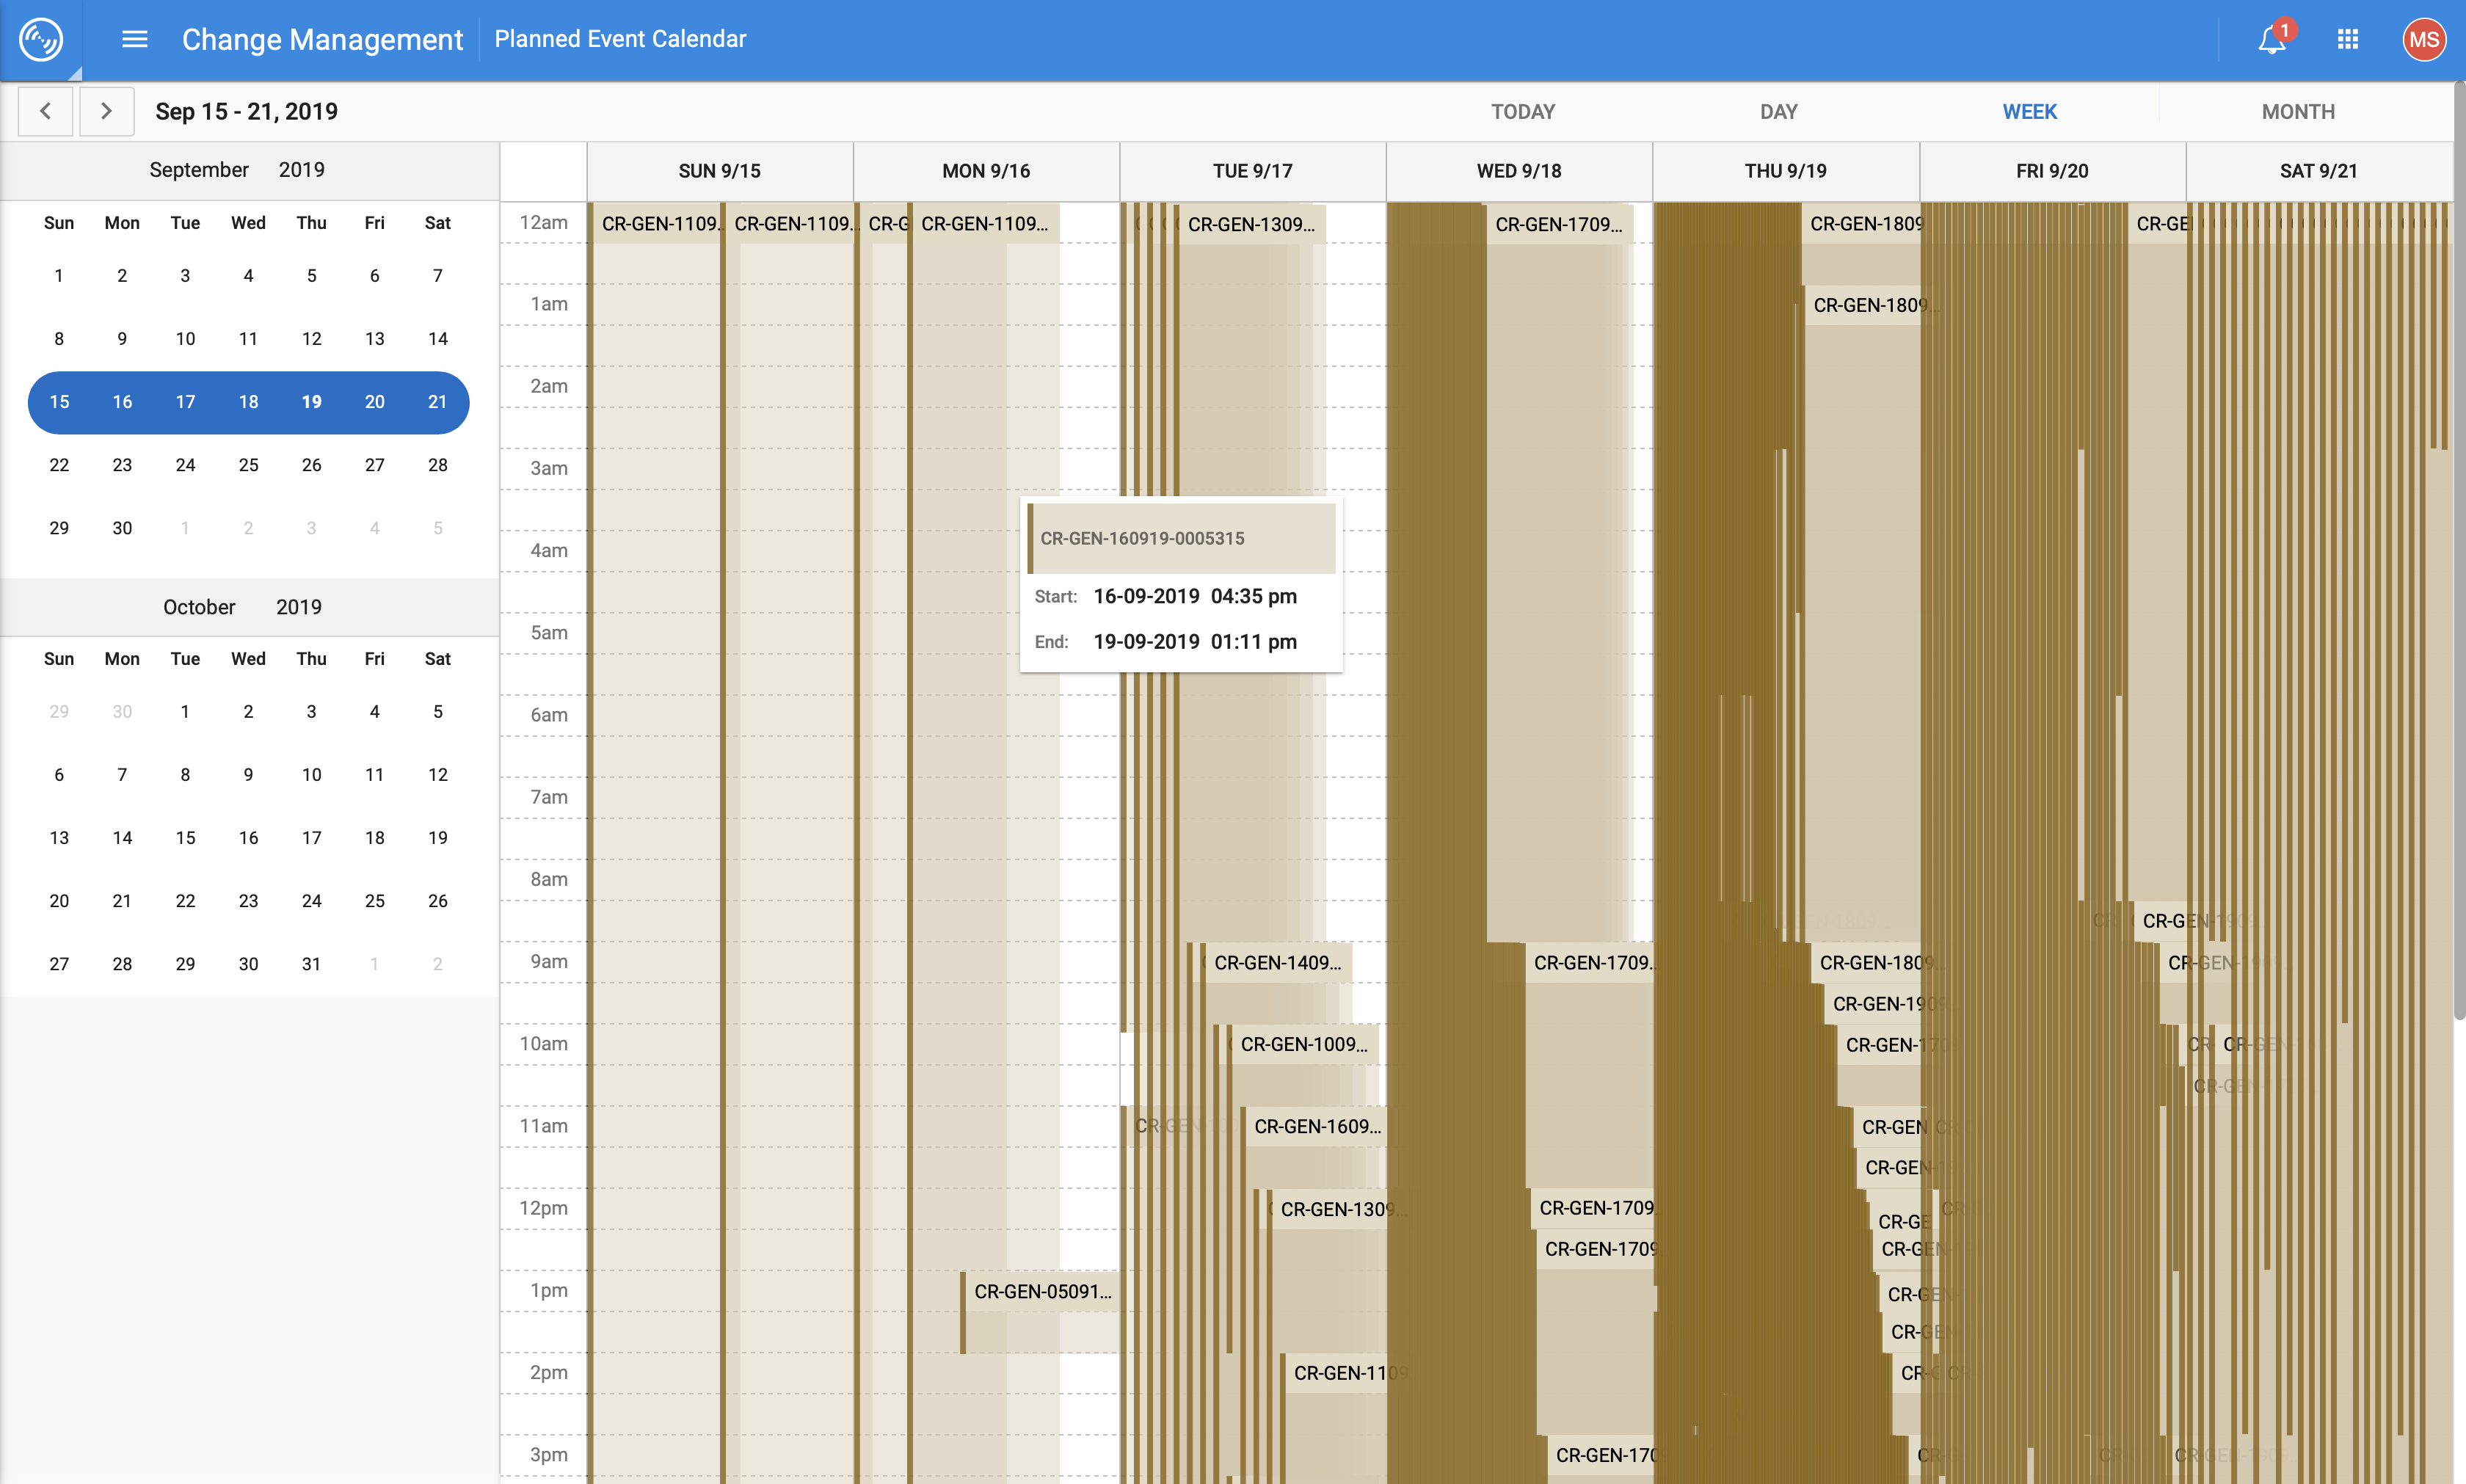Viewport: 2466px width, 1484px height.
Task: Open MON 9/16 day column header
Action: tap(986, 171)
